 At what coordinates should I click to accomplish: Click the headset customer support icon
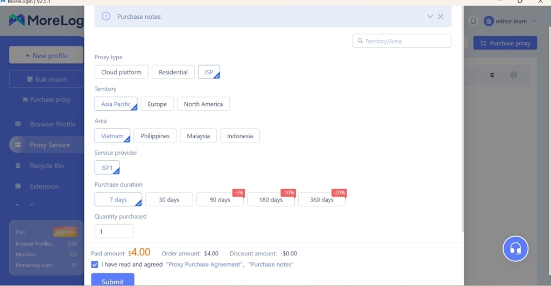click(x=515, y=249)
